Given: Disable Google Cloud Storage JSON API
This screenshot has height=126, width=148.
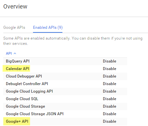Looking at the screenshot, I should coord(109,114).
